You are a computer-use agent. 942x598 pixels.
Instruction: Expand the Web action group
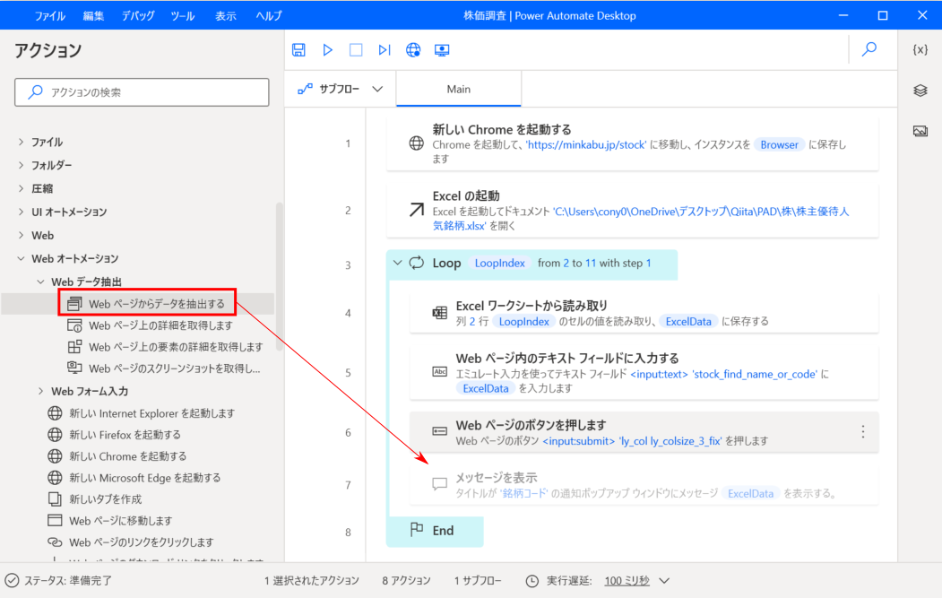pos(21,235)
